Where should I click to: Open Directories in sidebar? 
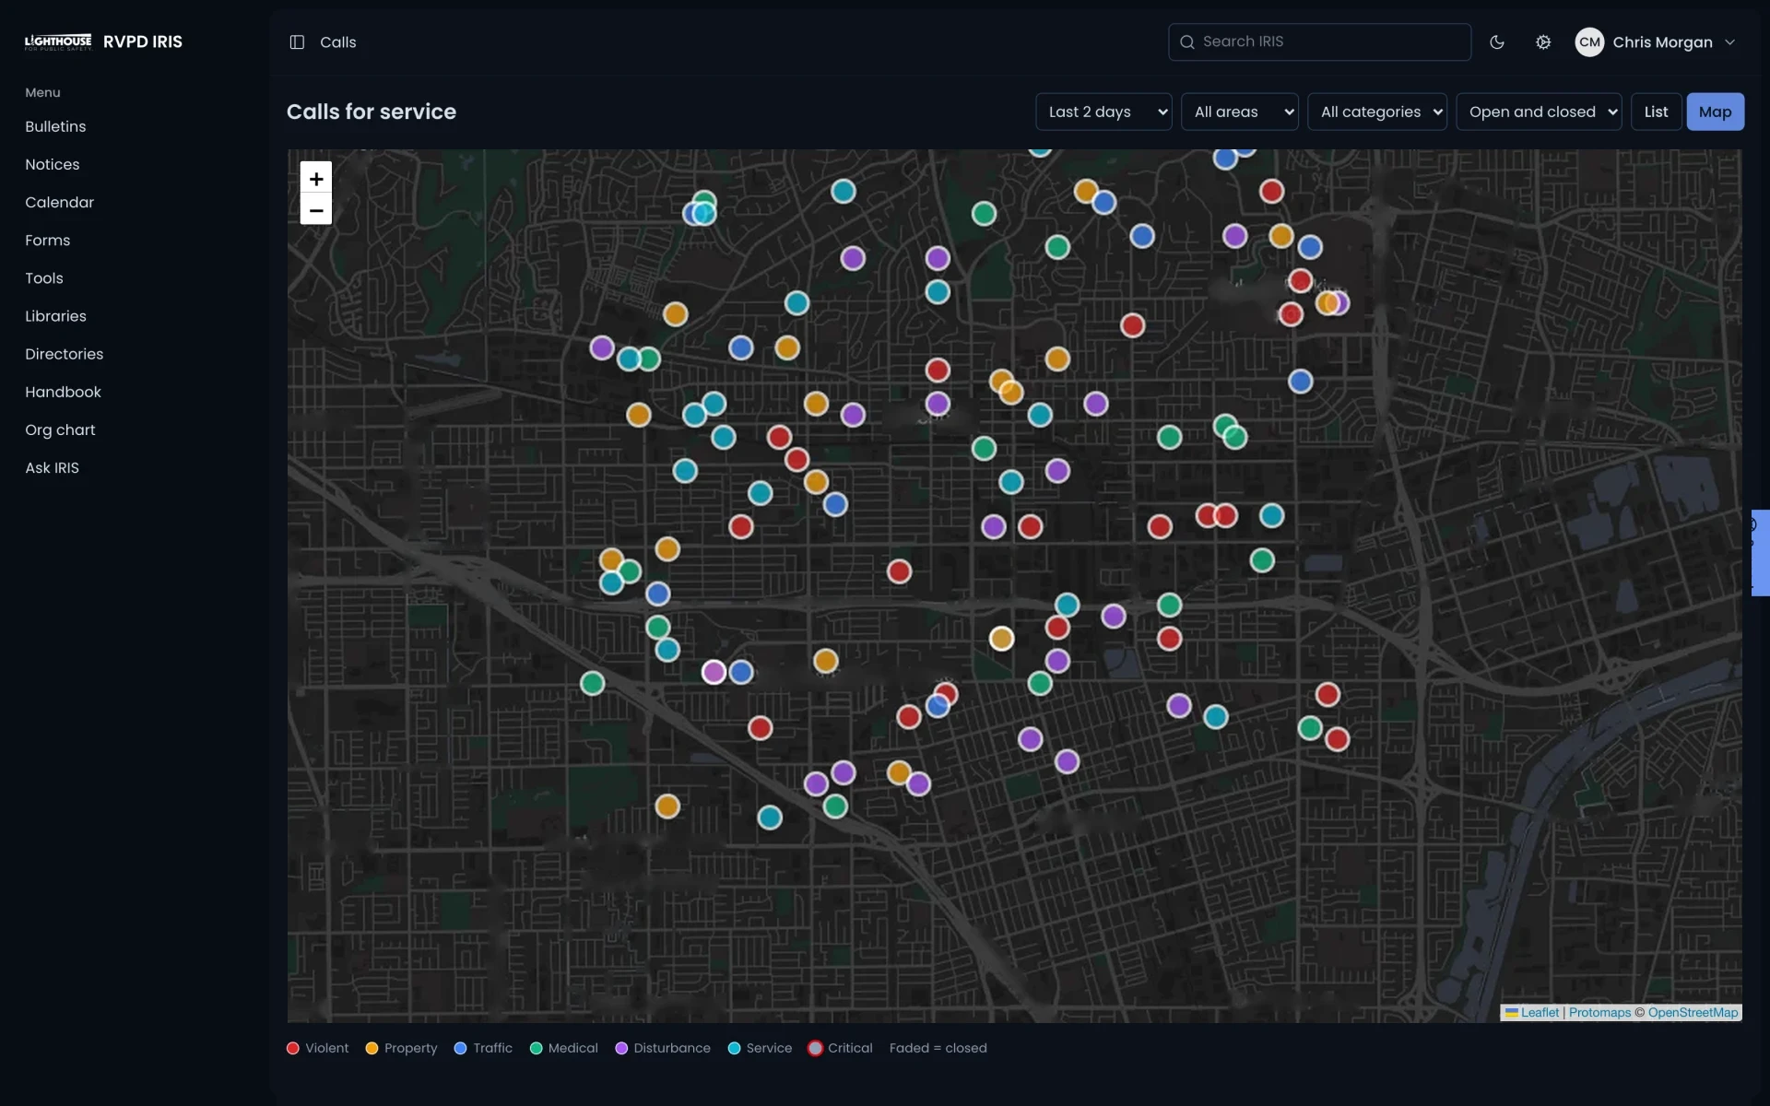pos(65,354)
